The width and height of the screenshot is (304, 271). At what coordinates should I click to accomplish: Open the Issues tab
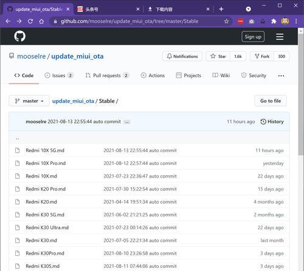pos(59,75)
